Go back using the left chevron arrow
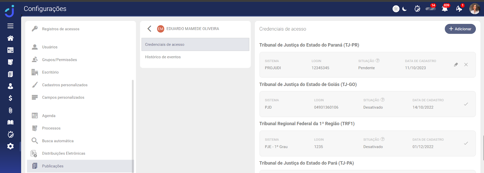Viewport: 484px width, 173px height. click(x=149, y=29)
